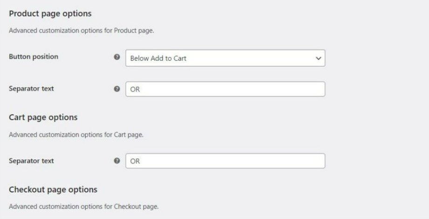Click the Product page customization description text
The image size is (429, 219).
81,30
